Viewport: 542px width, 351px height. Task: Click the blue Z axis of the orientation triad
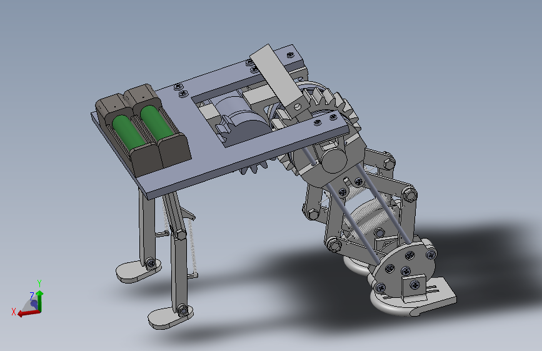click(34, 304)
